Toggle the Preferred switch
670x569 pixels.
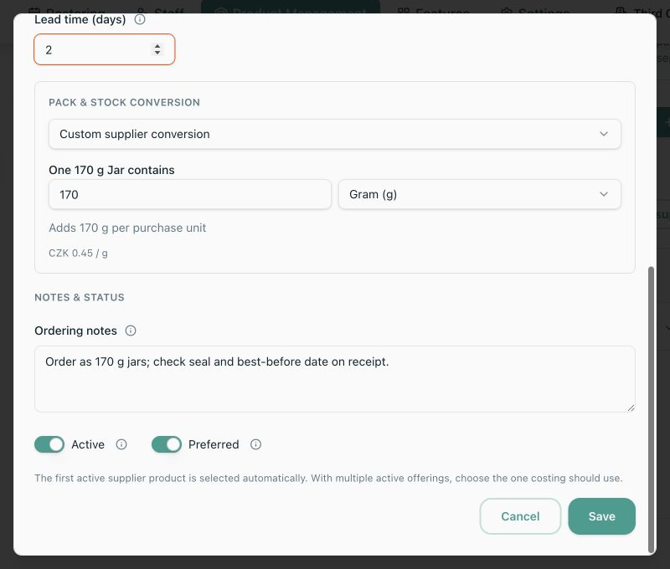tap(167, 444)
